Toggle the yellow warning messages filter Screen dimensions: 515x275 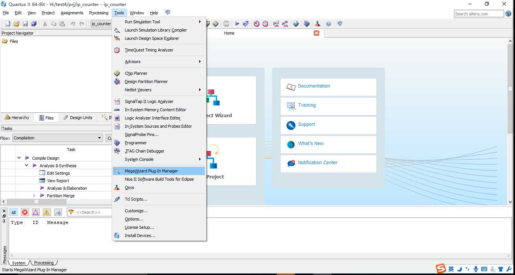(x=47, y=212)
